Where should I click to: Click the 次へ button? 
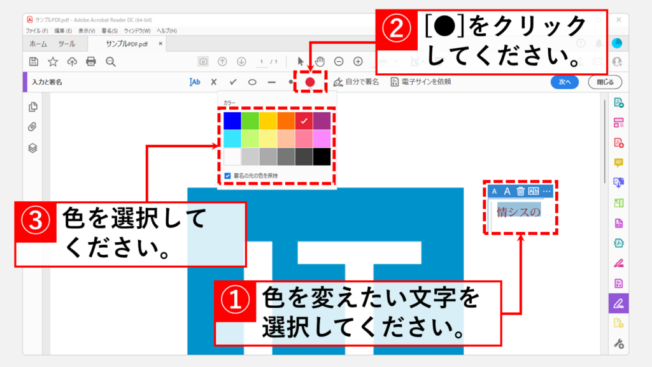tap(565, 82)
